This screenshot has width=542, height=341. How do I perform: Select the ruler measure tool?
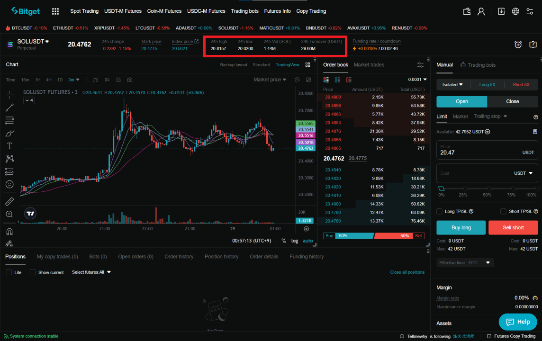click(x=9, y=201)
